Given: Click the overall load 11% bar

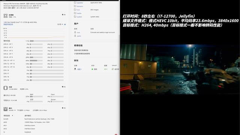Looking at the screenshot, I should pyautogui.click(x=46, y=41).
